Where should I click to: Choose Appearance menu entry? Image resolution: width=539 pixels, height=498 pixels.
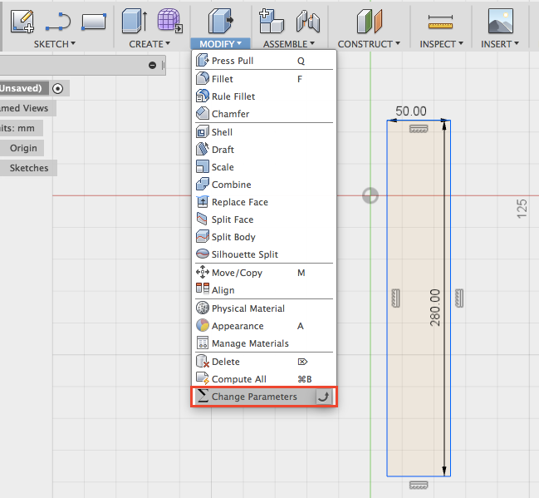[264, 326]
